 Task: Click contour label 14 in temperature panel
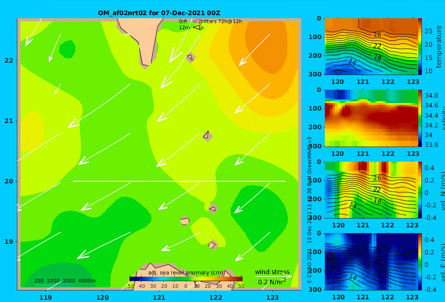pyautogui.click(x=352, y=62)
